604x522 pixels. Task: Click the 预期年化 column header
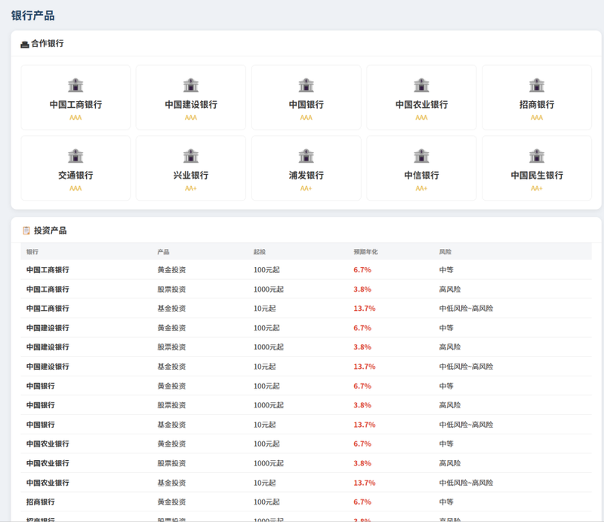pos(365,252)
